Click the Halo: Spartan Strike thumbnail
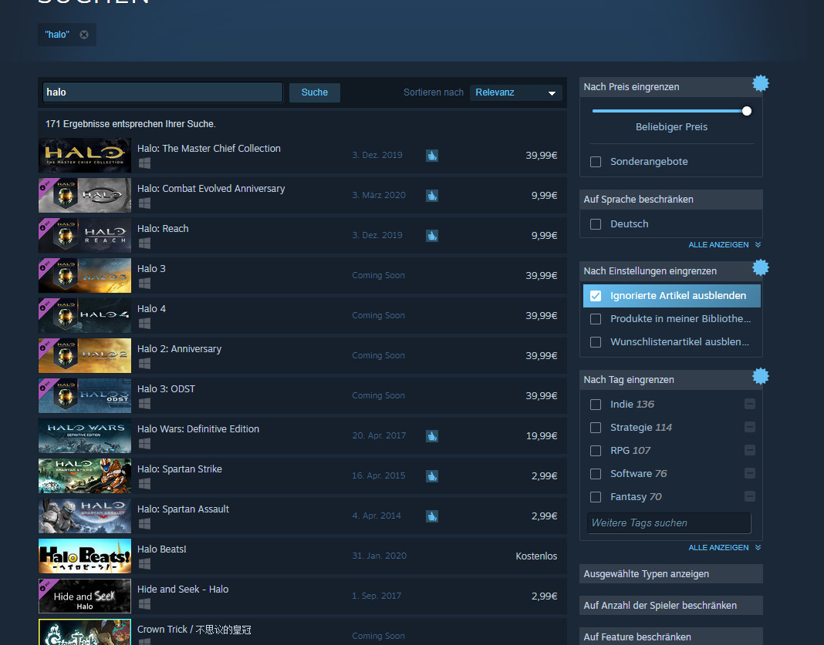 click(x=85, y=476)
